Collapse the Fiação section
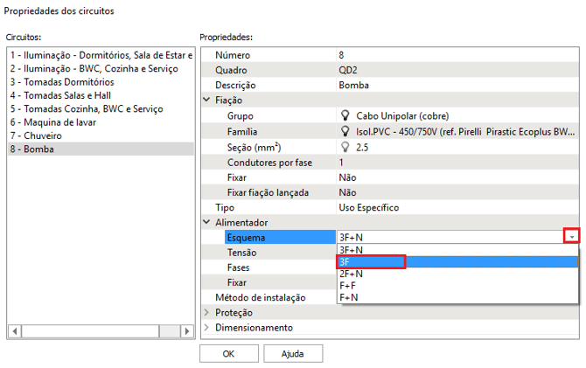Image resolution: width=586 pixels, height=368 pixels. 206,100
